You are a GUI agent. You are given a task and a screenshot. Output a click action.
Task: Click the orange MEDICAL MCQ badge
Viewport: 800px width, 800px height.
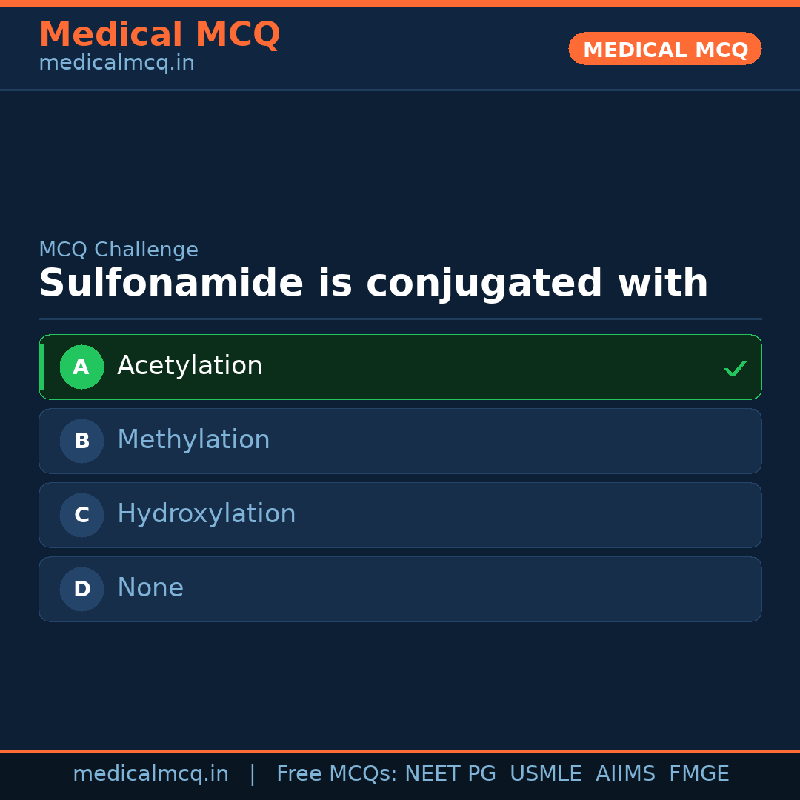click(x=664, y=49)
